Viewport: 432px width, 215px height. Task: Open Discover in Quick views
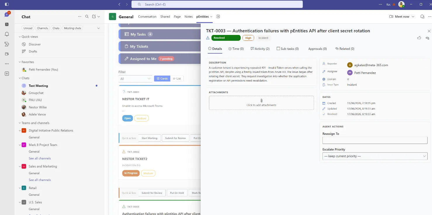[x=35, y=44]
